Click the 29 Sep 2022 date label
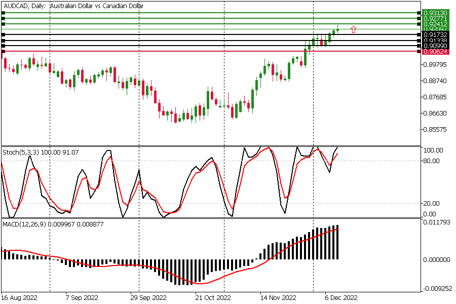The height and width of the screenshot is (304, 456). coord(148,298)
